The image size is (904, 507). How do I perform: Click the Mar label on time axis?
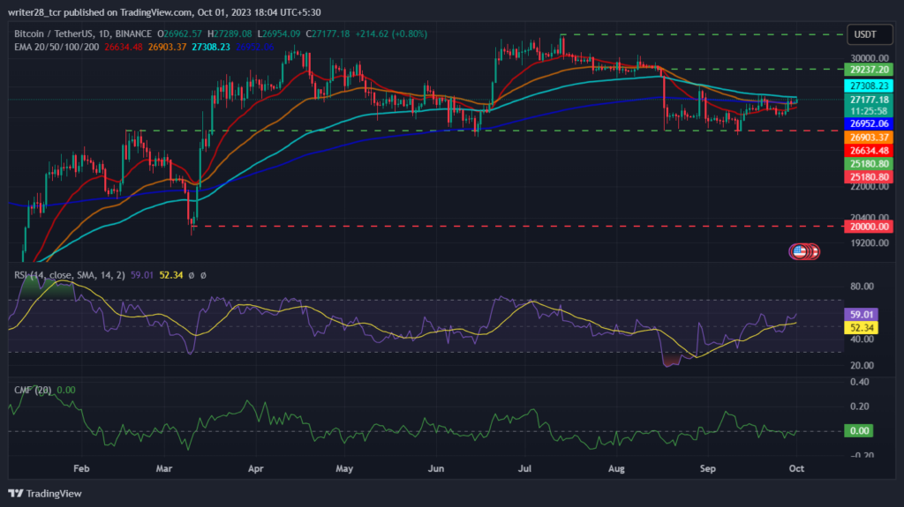(163, 468)
